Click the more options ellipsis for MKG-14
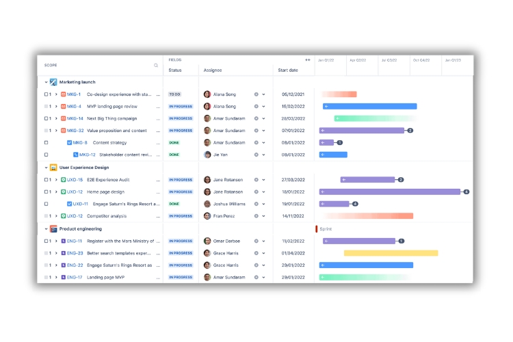The image size is (513, 342). [159, 118]
